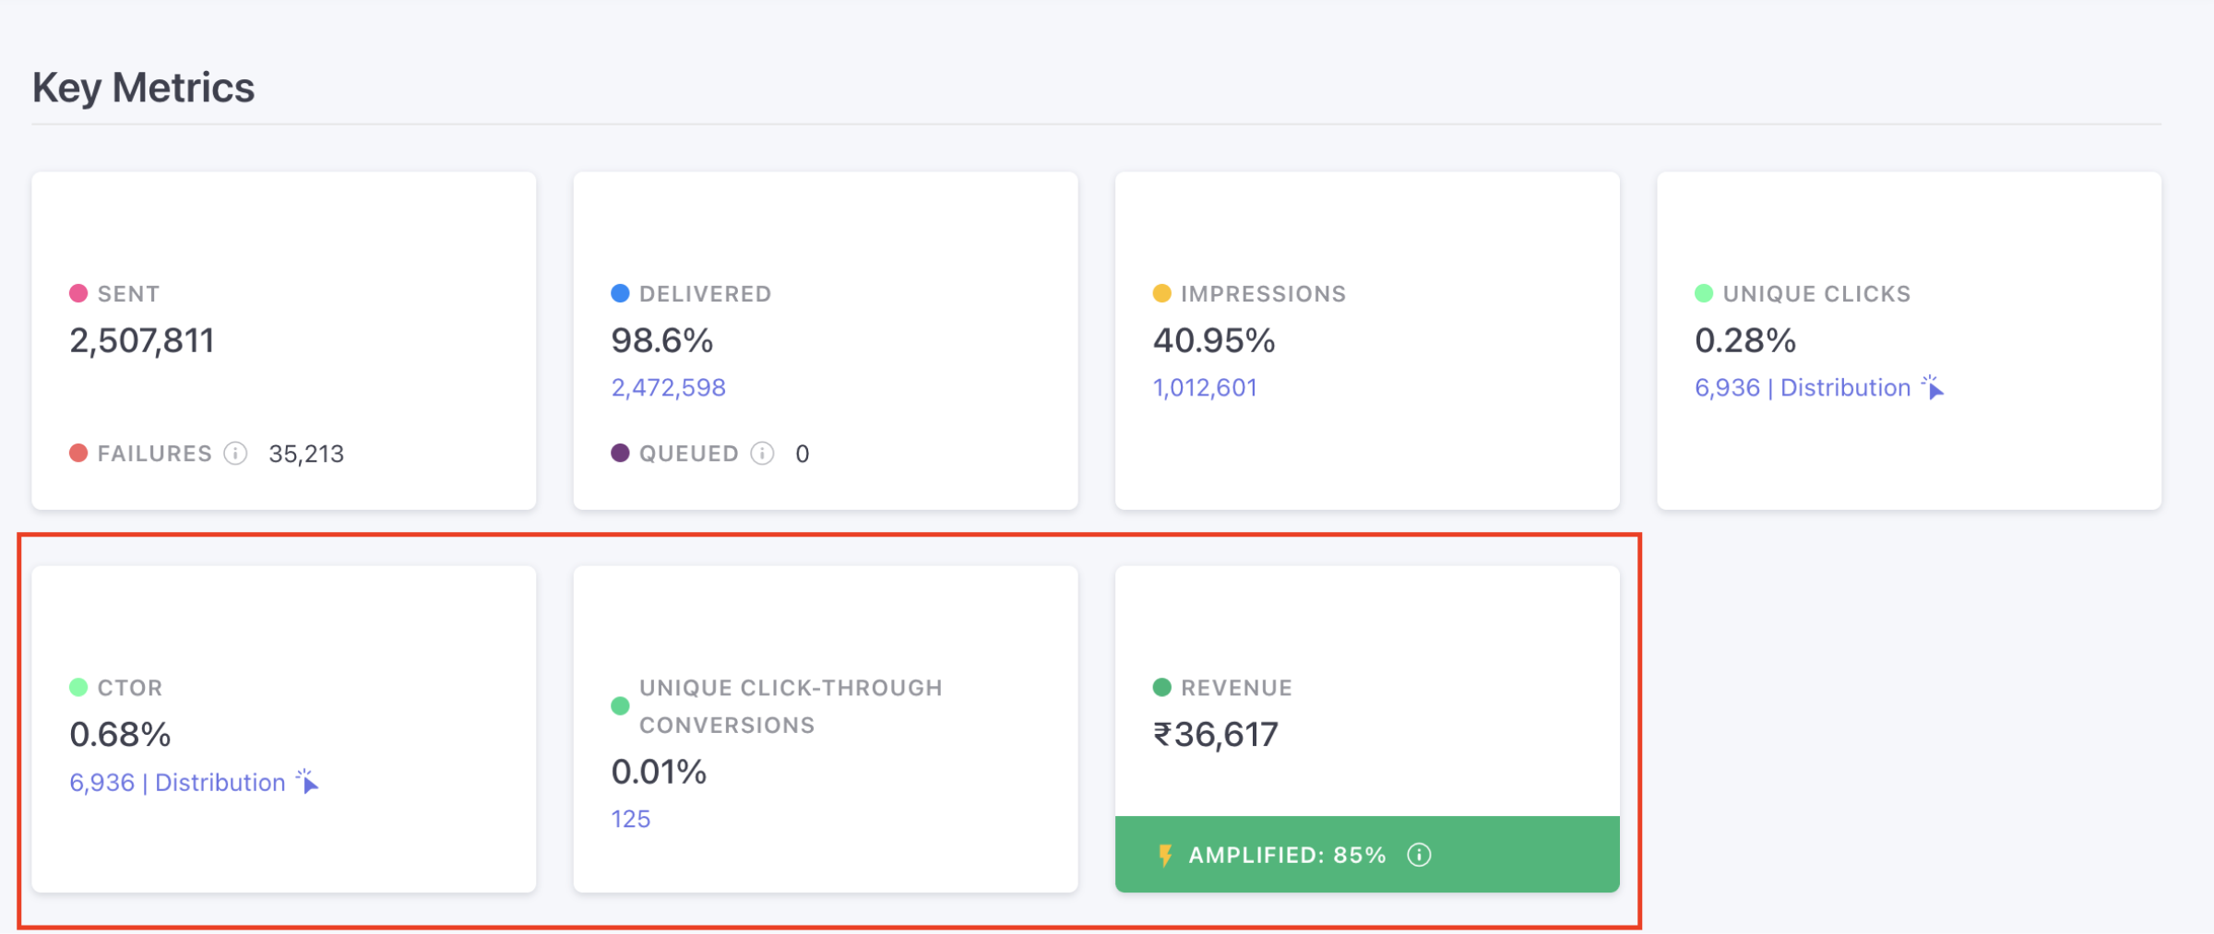Click the cursor icon beside CTOR Distribution
This screenshot has height=934, width=2214.
[305, 781]
